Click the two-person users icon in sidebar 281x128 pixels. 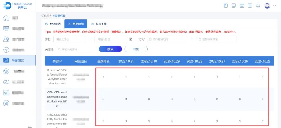[6, 39]
